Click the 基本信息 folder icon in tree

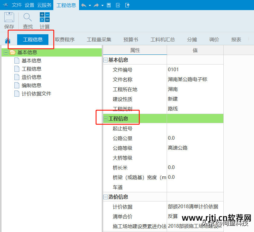pyautogui.click(x=13, y=52)
